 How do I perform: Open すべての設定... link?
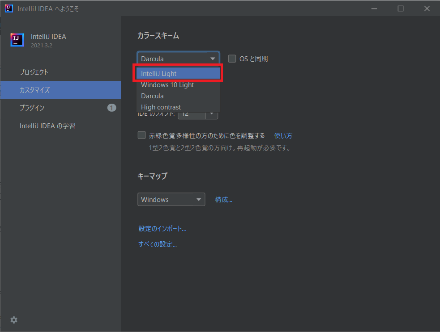pyautogui.click(x=158, y=244)
